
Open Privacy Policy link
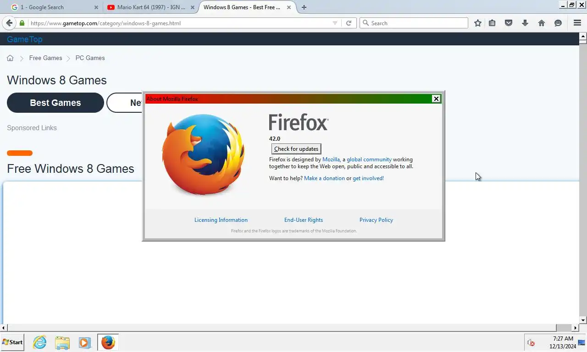(x=376, y=220)
